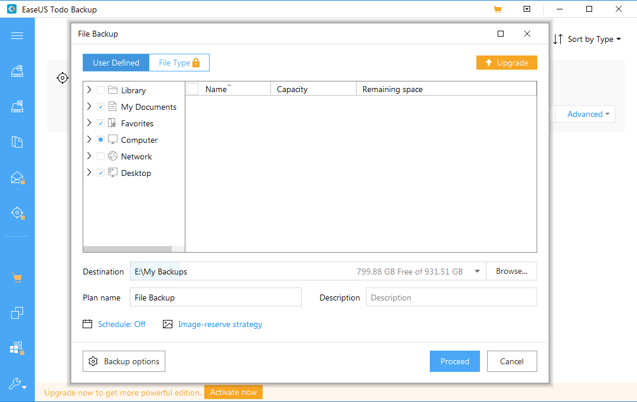
Task: Click the Smart Backup sidebar icon
Action: [x=17, y=213]
